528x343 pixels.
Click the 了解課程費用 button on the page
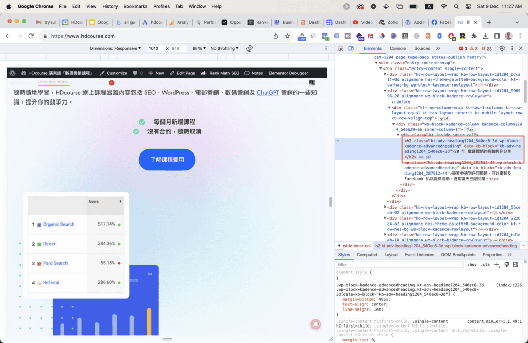[167, 160]
